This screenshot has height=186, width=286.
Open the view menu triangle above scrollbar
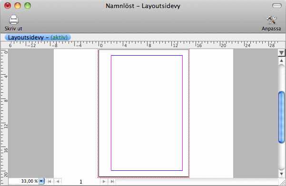[281, 53]
